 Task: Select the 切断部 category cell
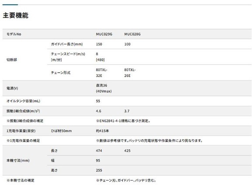pyautogui.click(x=12, y=60)
